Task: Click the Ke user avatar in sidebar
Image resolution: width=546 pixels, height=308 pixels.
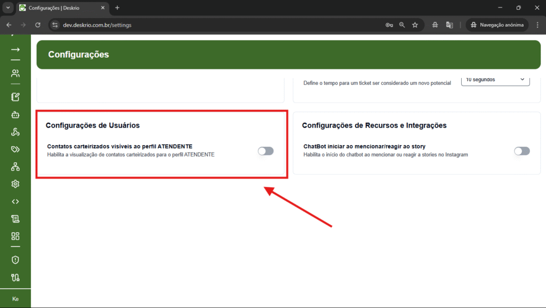Action: [15, 299]
